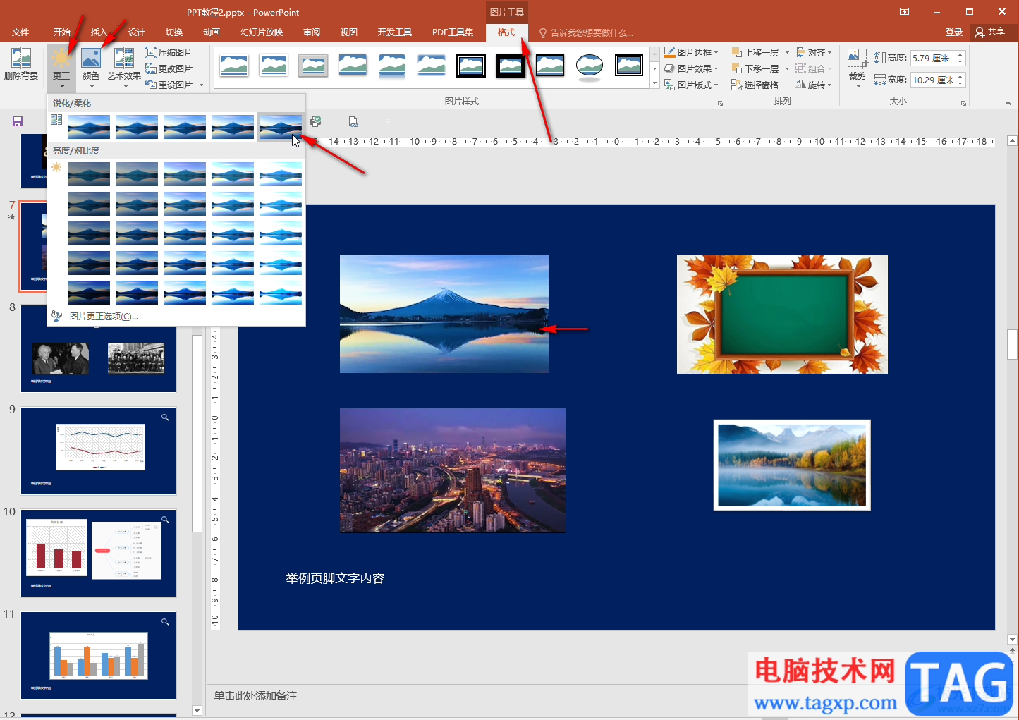Switch to the Design (设计) tab

point(136,32)
